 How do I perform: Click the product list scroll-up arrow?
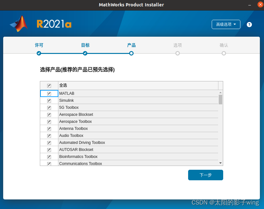click(220, 93)
